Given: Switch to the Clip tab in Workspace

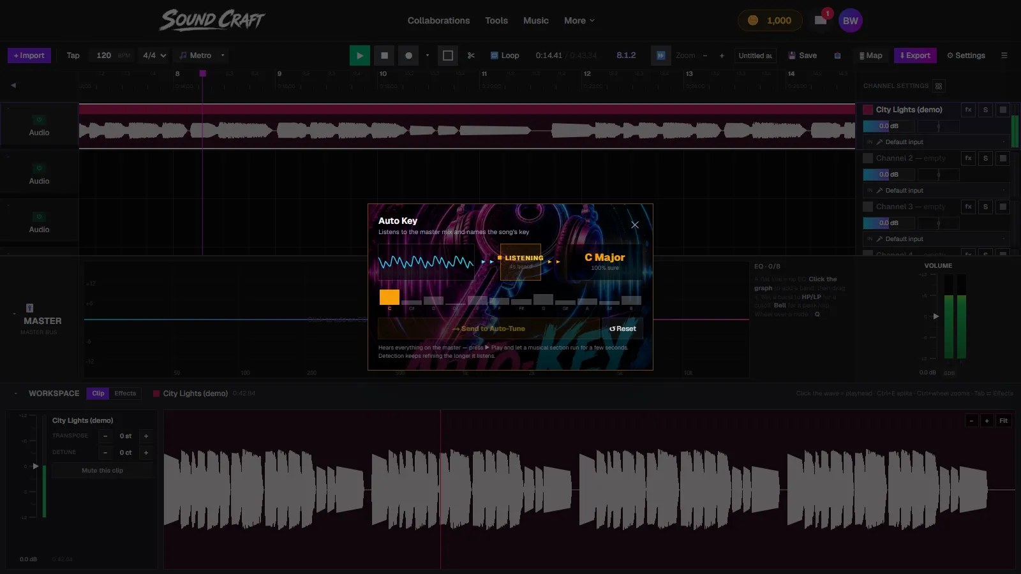Looking at the screenshot, I should point(98,394).
